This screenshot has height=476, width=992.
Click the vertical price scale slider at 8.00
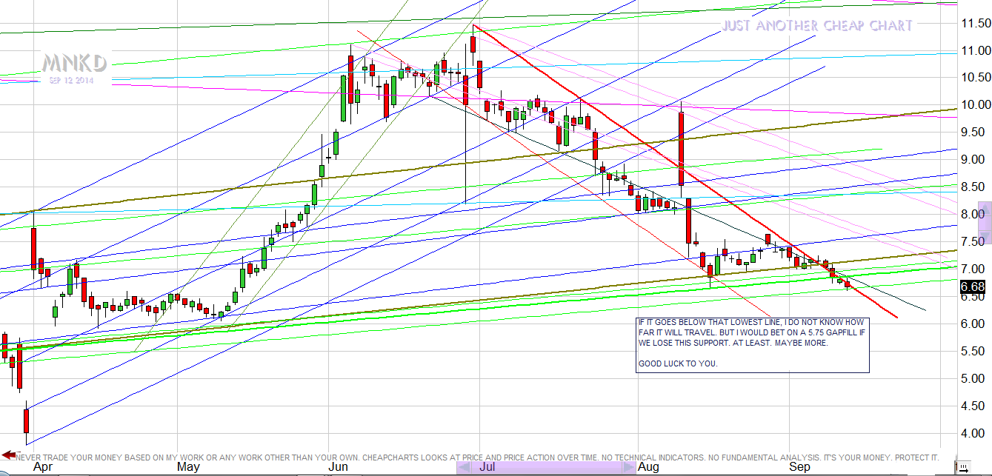(x=985, y=222)
